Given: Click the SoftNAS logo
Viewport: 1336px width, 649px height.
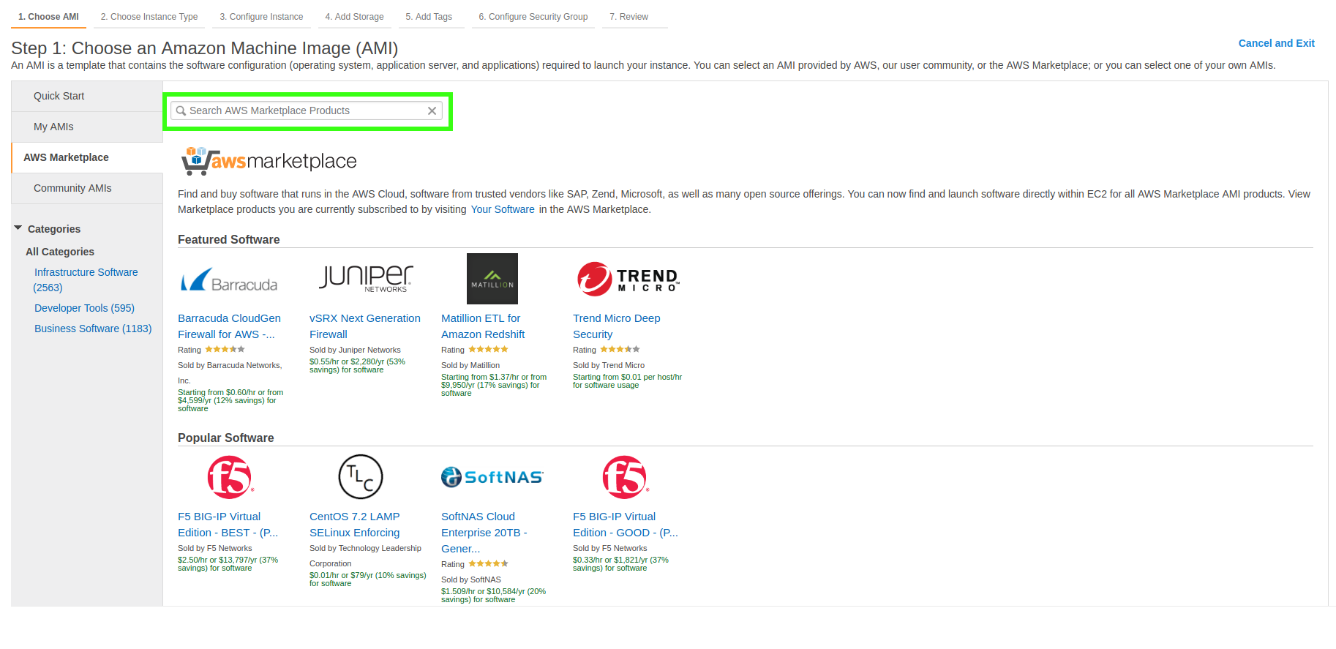Looking at the screenshot, I should click(492, 477).
